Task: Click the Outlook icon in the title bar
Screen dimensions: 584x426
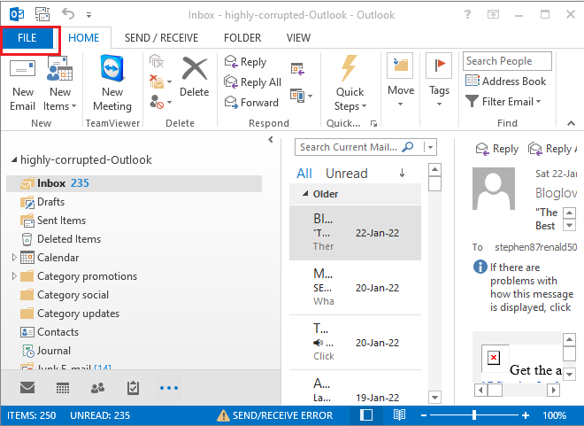Action: tap(17, 15)
